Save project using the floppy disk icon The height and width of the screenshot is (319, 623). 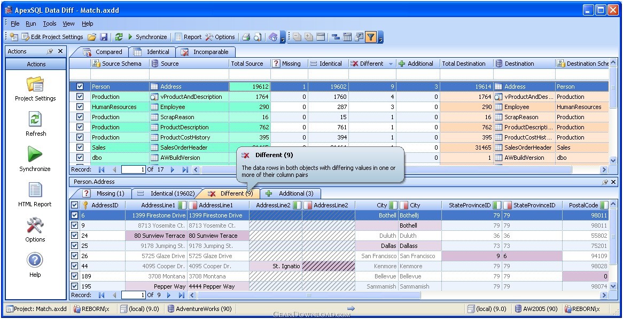(x=104, y=37)
